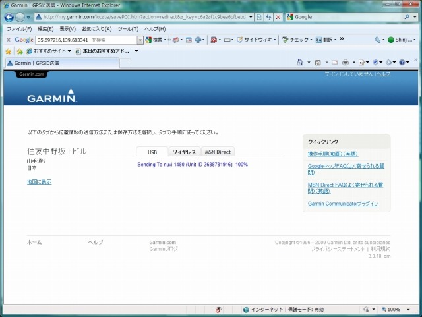Click the Google Toolbar coordinates search field
Screen dimensions: 422x317
click(86, 40)
